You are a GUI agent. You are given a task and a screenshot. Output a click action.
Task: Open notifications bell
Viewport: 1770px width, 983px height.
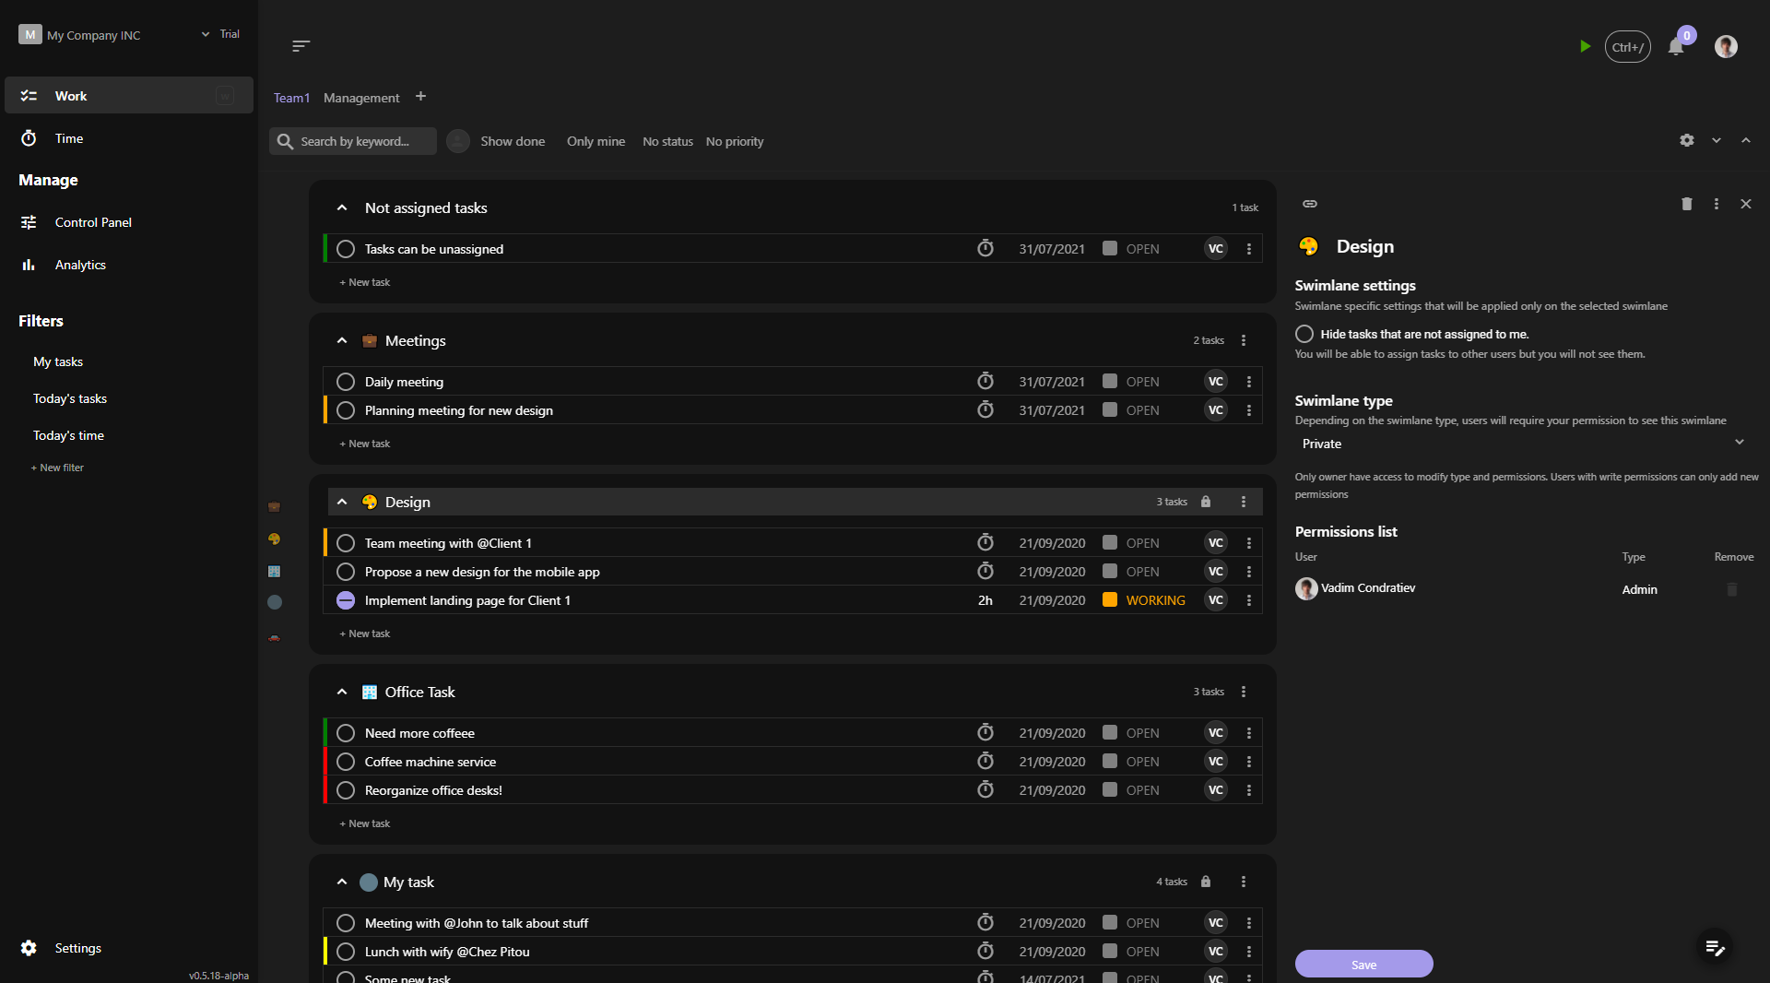point(1676,47)
